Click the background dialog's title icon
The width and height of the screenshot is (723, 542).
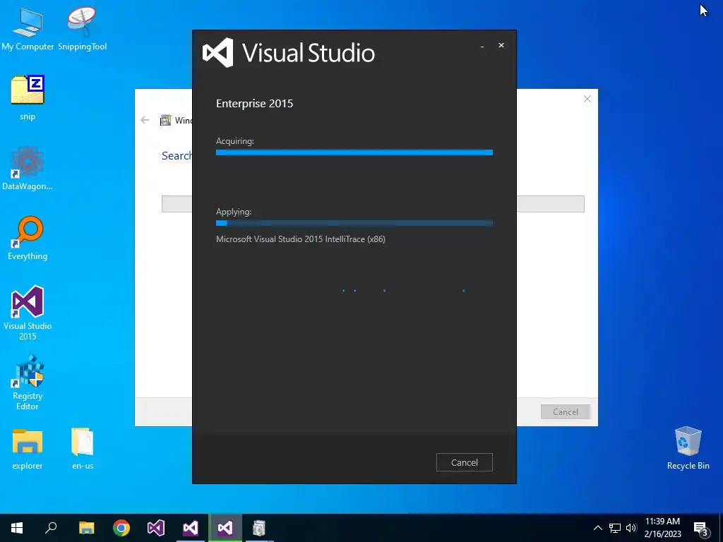click(165, 120)
